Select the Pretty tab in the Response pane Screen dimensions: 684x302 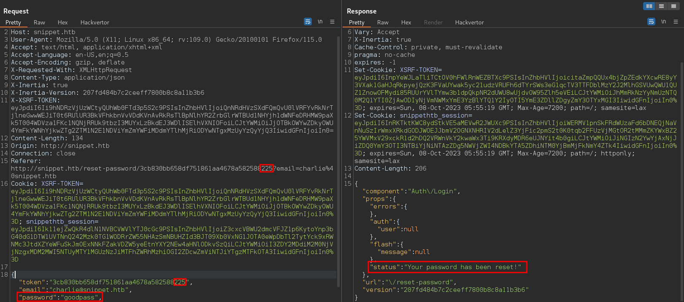357,22
